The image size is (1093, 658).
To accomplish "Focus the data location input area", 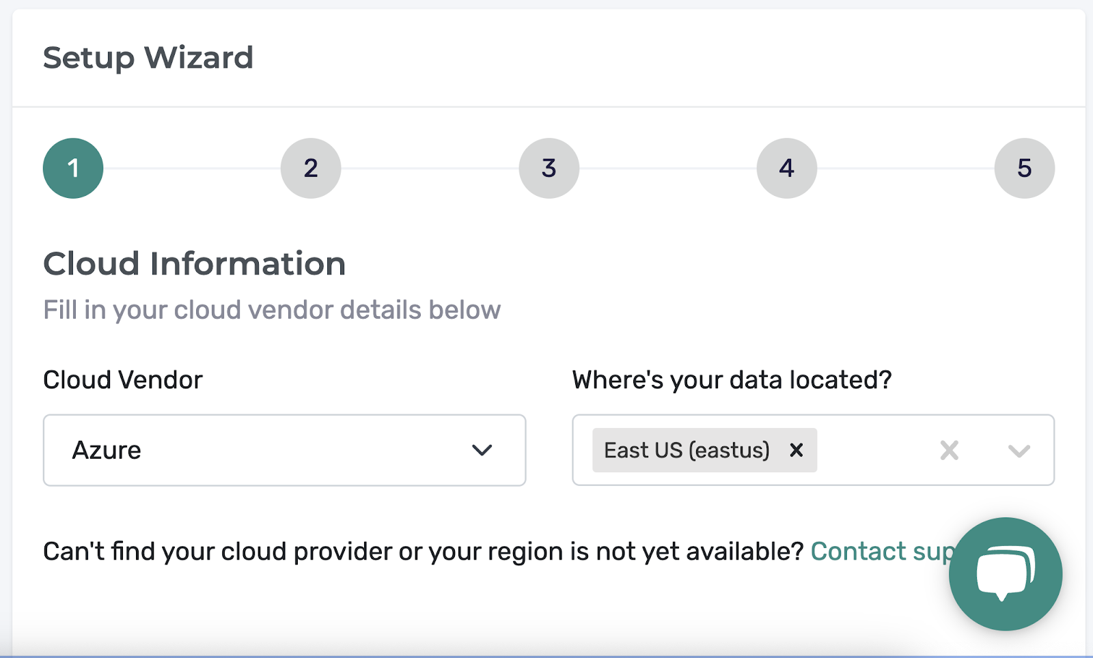I will (x=874, y=450).
